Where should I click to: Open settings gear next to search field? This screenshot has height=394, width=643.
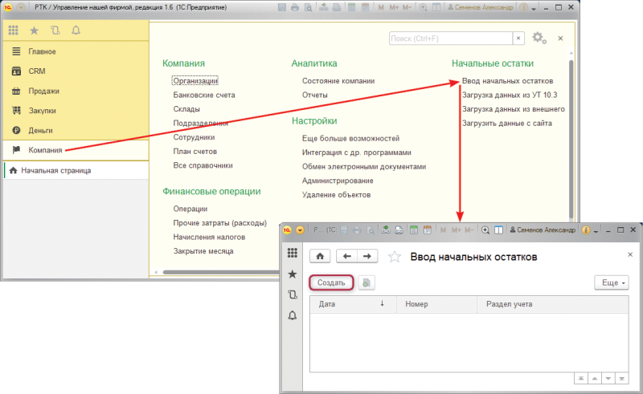click(x=539, y=38)
